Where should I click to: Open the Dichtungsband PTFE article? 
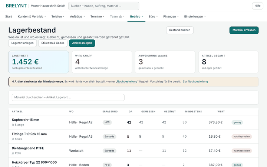pos(28,148)
